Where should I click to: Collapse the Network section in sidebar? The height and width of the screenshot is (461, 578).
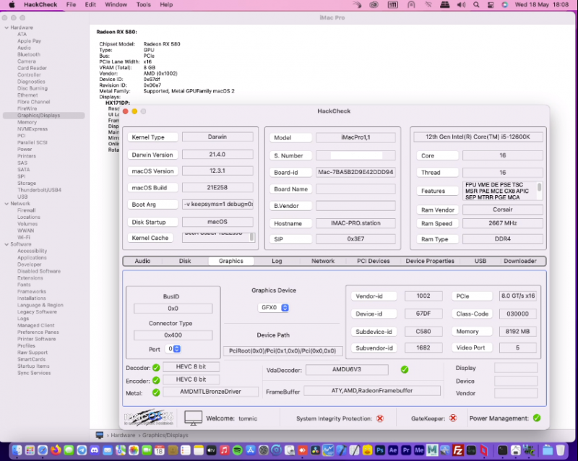(x=6, y=204)
